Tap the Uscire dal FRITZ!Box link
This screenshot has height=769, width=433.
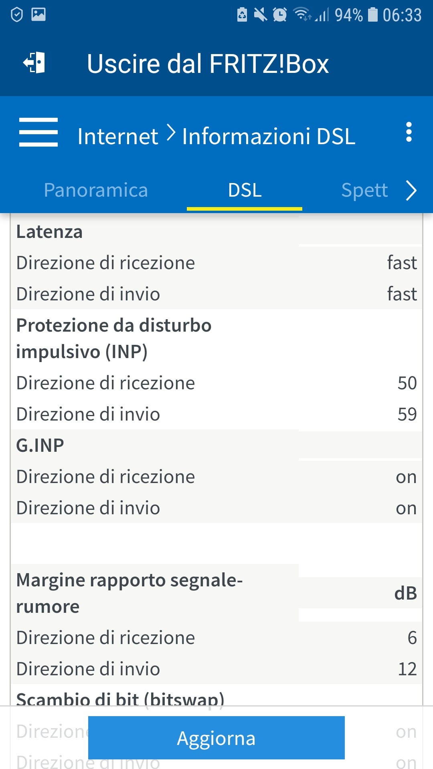[x=208, y=64]
